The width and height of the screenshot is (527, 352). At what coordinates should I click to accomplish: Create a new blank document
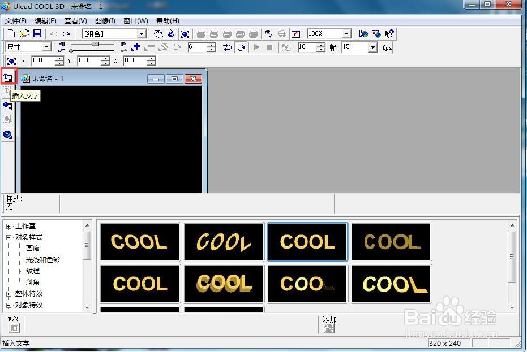11,33
